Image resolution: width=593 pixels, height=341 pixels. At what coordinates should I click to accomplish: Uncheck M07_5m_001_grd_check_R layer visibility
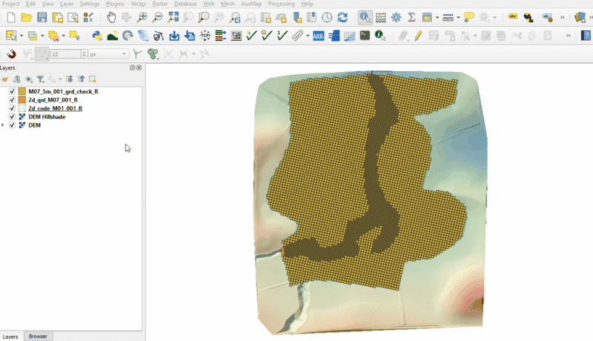tap(12, 91)
